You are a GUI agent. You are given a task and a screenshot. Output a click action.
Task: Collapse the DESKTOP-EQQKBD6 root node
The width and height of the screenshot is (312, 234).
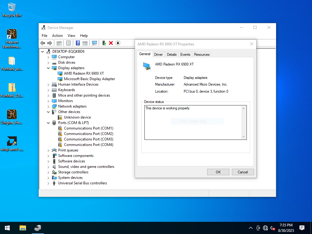tap(42, 51)
